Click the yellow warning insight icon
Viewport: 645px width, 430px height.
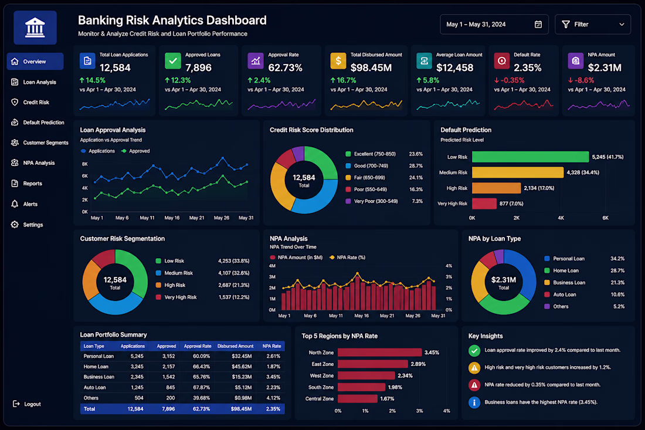(474, 368)
